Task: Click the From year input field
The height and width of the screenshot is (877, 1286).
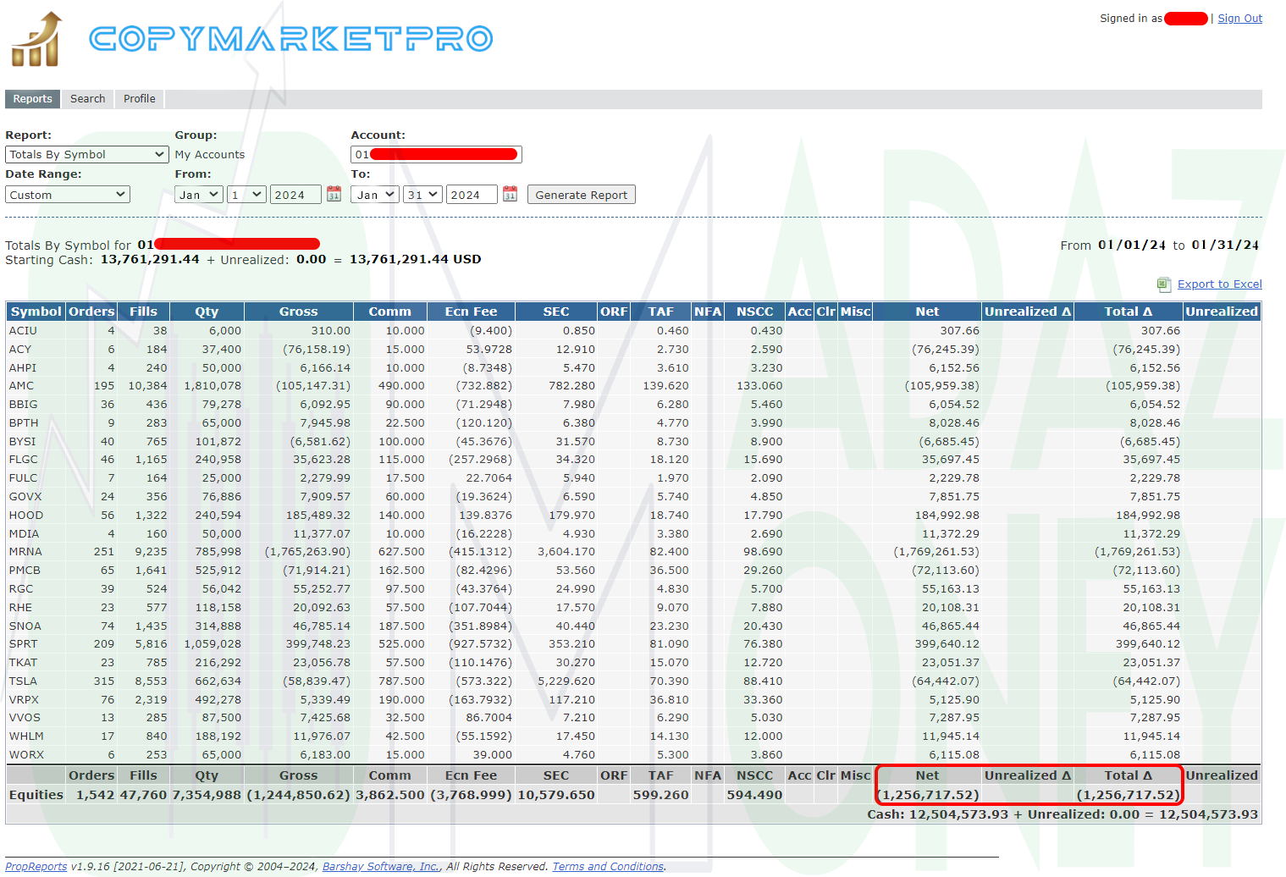Action: click(x=295, y=195)
